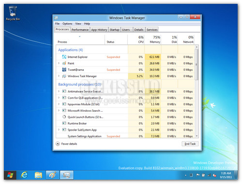Click the Quick Launch Buttons process icon
The width and height of the screenshot is (242, 184).
(64, 117)
